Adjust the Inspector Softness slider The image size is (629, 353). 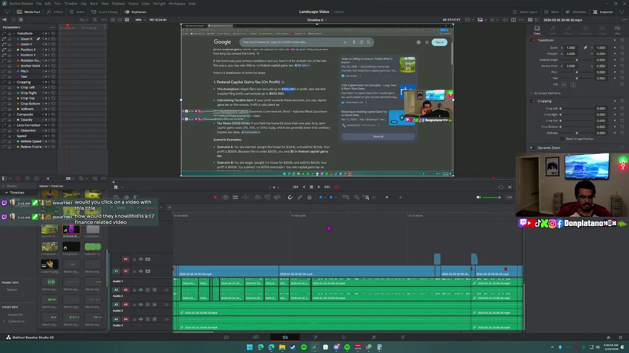(576, 133)
